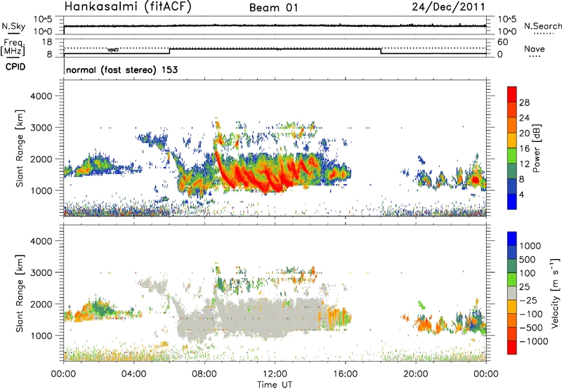Screen dimensions: 562x389
Task: Click the Velocity [m s-1] colorbar title
Action: click(x=555, y=293)
